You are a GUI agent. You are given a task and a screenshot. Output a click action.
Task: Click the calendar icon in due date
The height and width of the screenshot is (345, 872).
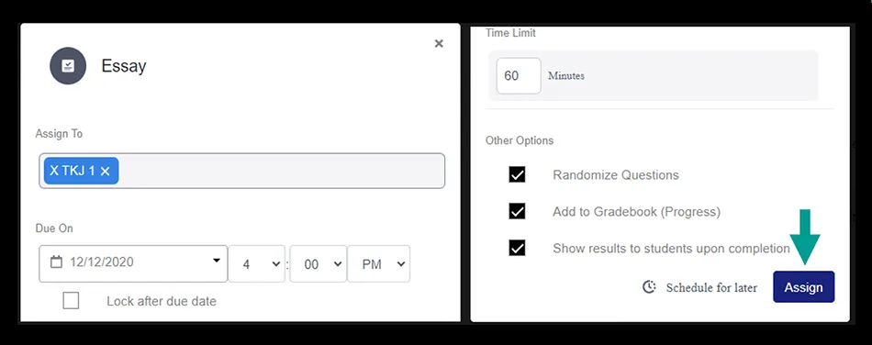pos(56,262)
